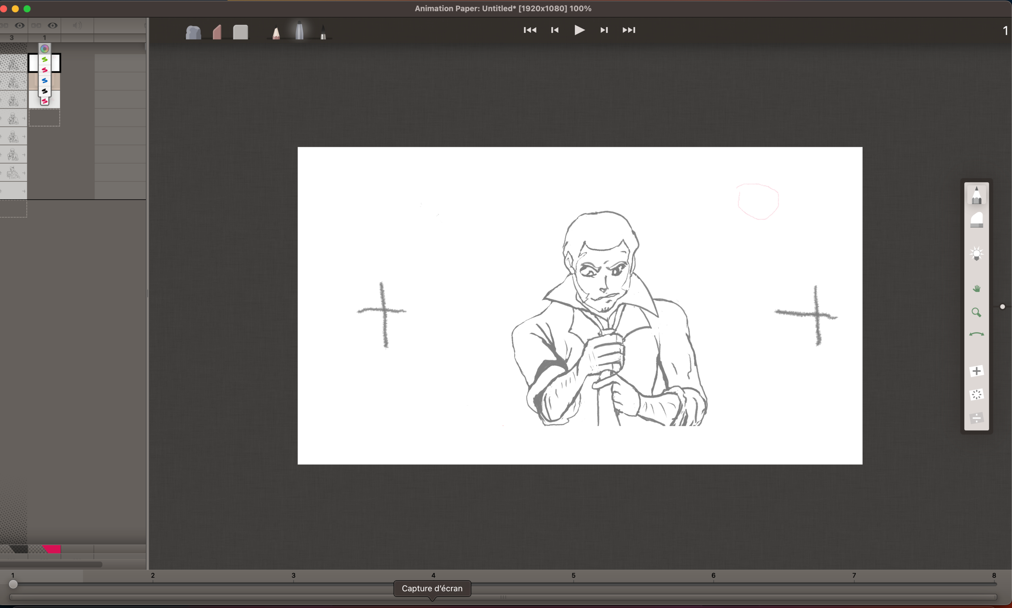This screenshot has width=1012, height=608.
Task: Toggle the lightbulb light table icon
Action: pos(976,254)
